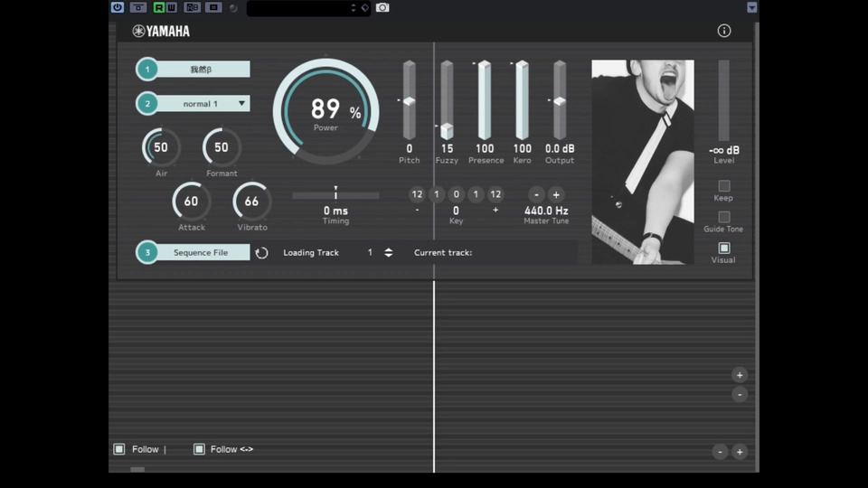Click the 0 ms timing value
The height and width of the screenshot is (488, 868).
click(335, 211)
